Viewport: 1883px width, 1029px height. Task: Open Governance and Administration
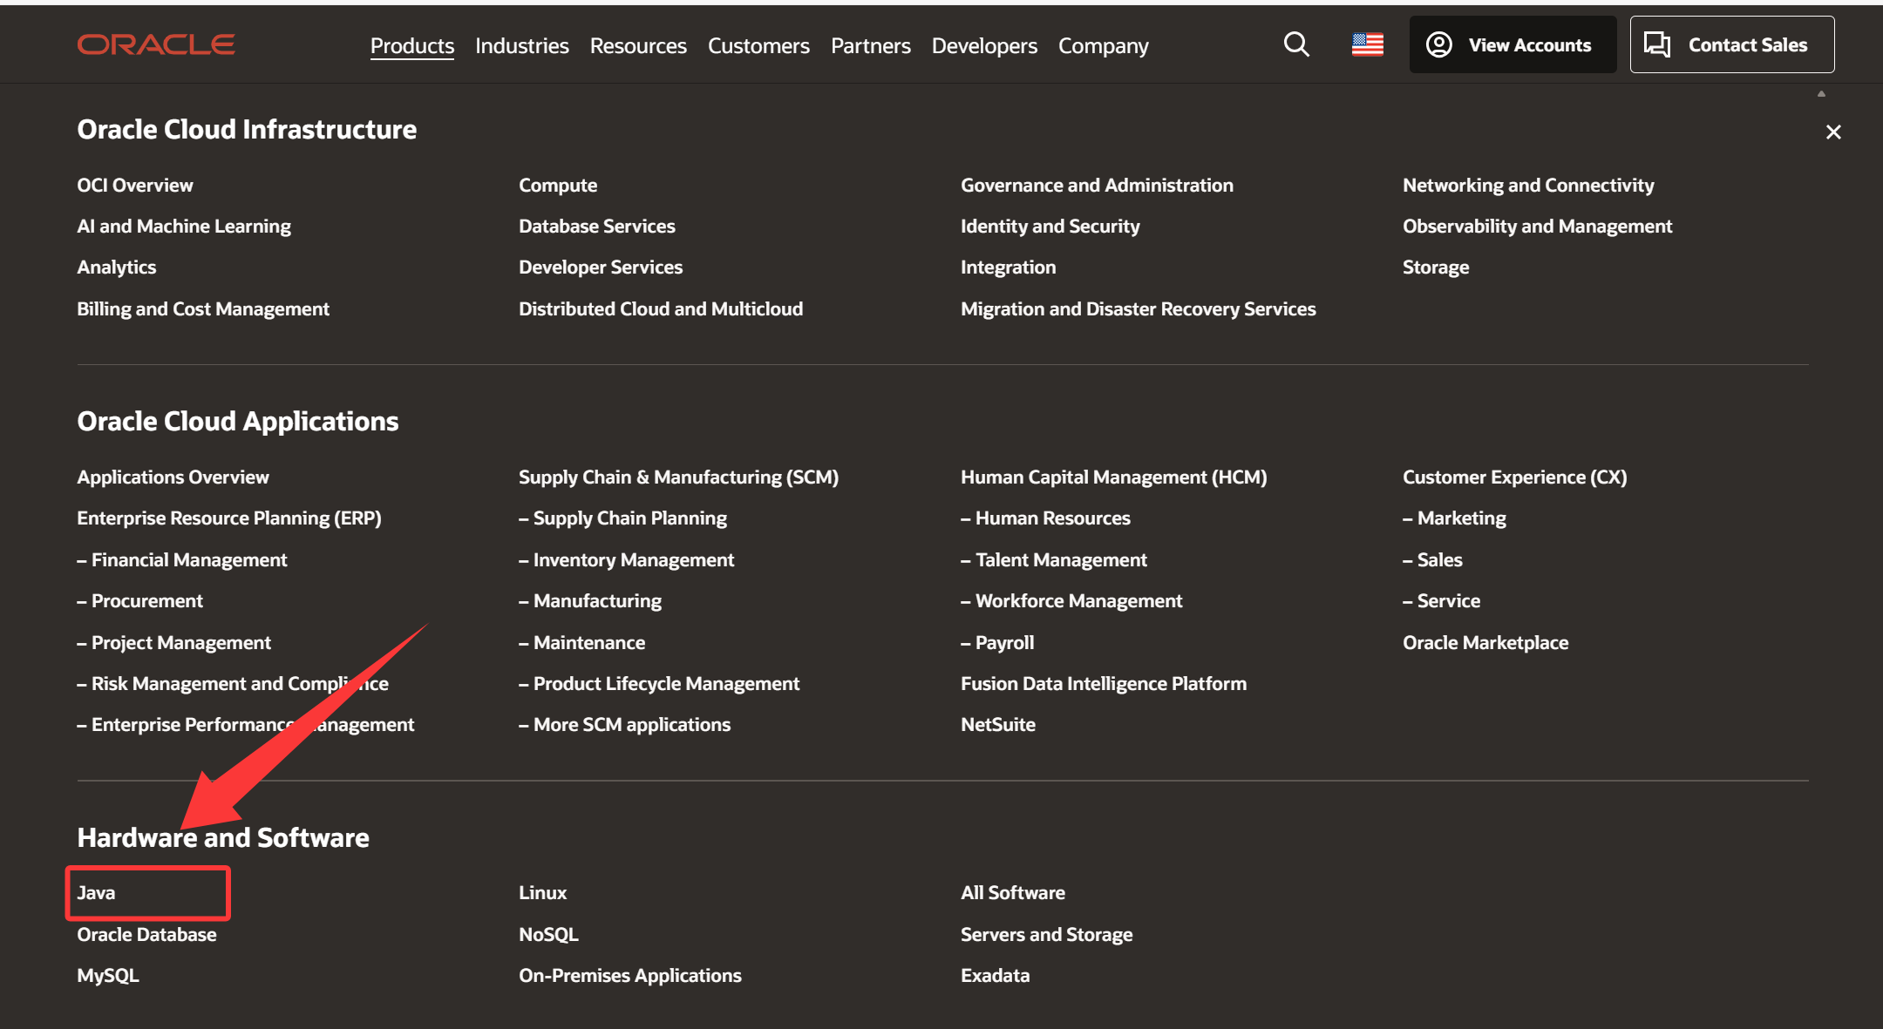(1097, 185)
